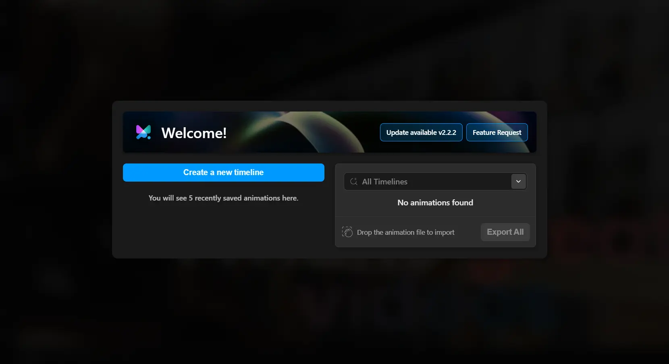Create a new timeline
The height and width of the screenshot is (364, 669).
pyautogui.click(x=224, y=172)
